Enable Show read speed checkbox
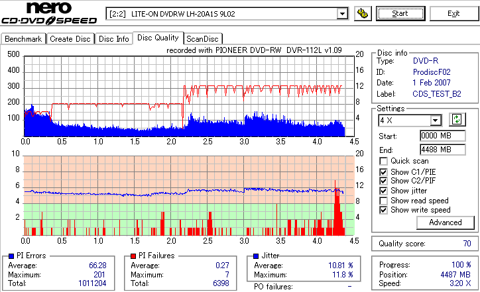The image size is (480, 292). coord(383,201)
